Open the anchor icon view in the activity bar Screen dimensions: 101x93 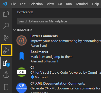6,75
